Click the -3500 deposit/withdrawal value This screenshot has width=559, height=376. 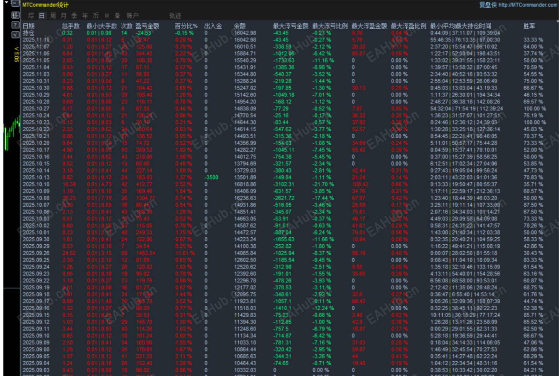click(211, 178)
